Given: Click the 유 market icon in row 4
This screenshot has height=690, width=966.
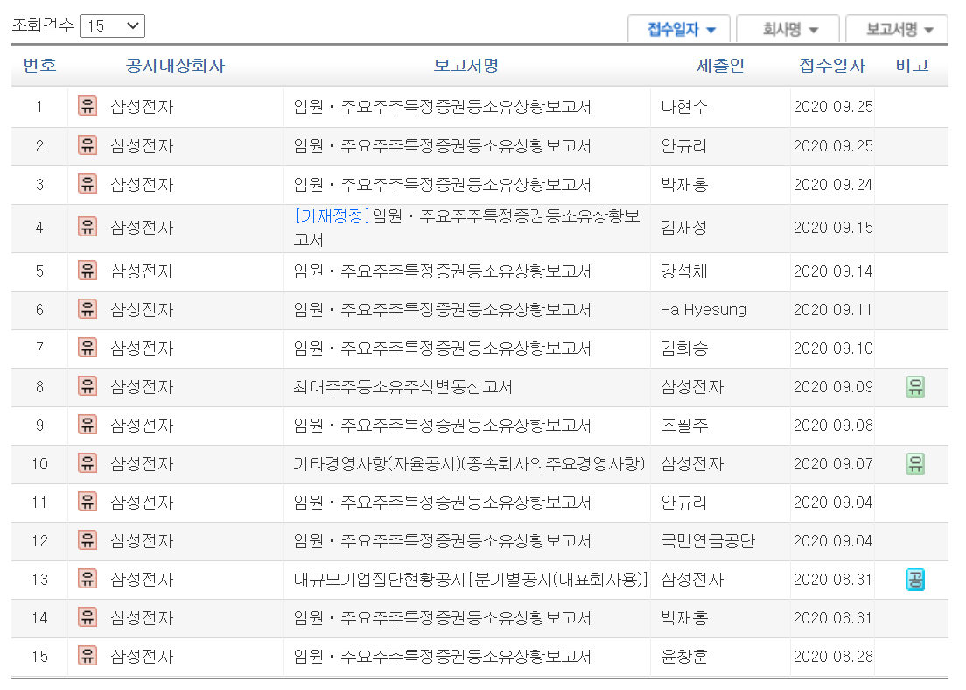Looking at the screenshot, I should (87, 227).
